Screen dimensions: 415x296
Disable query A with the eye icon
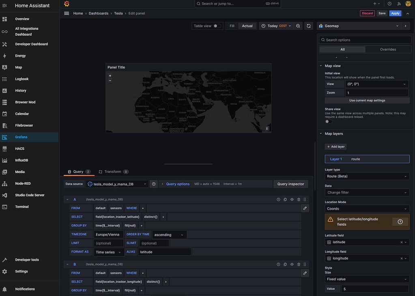pyautogui.click(x=291, y=199)
